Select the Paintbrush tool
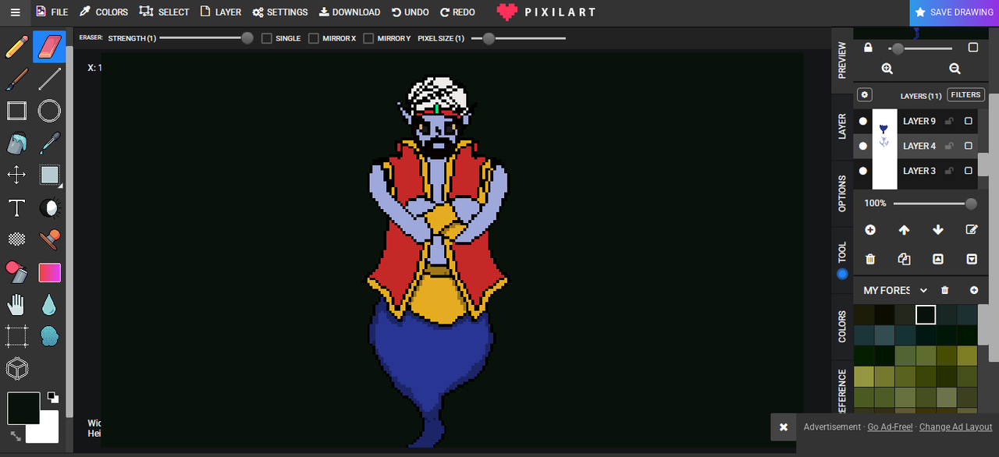 [x=16, y=79]
